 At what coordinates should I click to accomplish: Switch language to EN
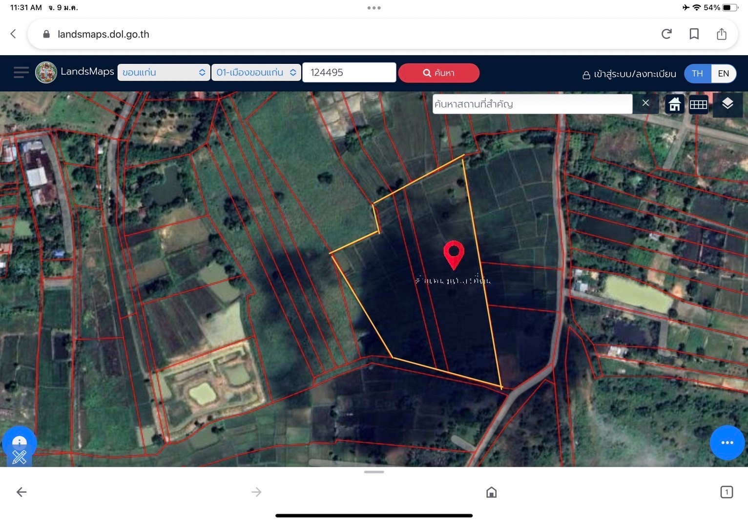coord(723,73)
